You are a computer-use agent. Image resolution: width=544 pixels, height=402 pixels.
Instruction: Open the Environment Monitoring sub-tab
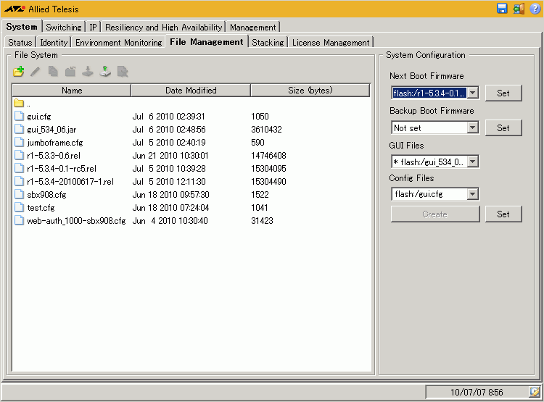tap(119, 42)
